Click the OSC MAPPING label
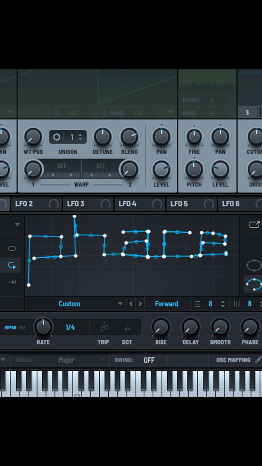Screen dimensions: 262x466 point(233,360)
